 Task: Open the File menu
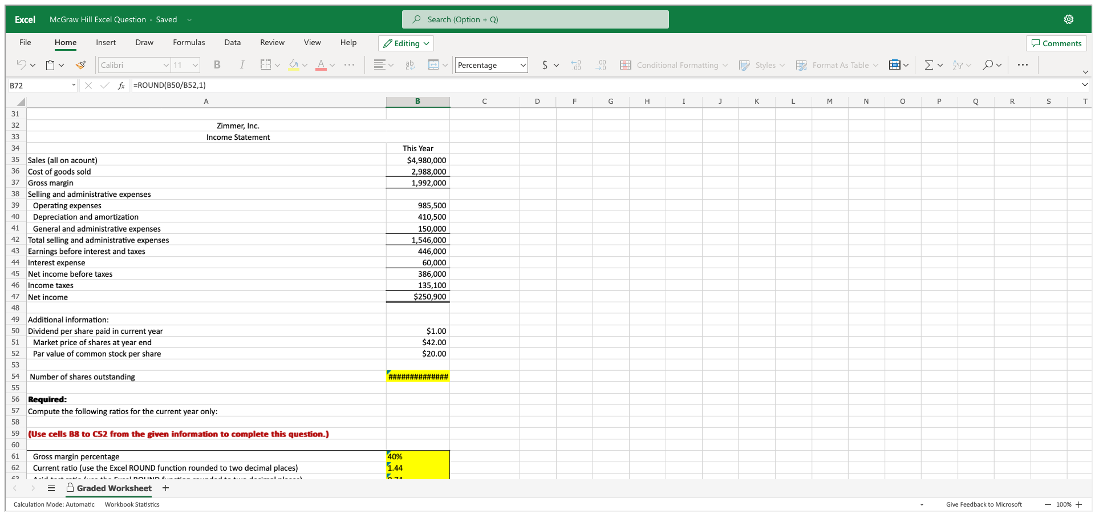point(25,42)
